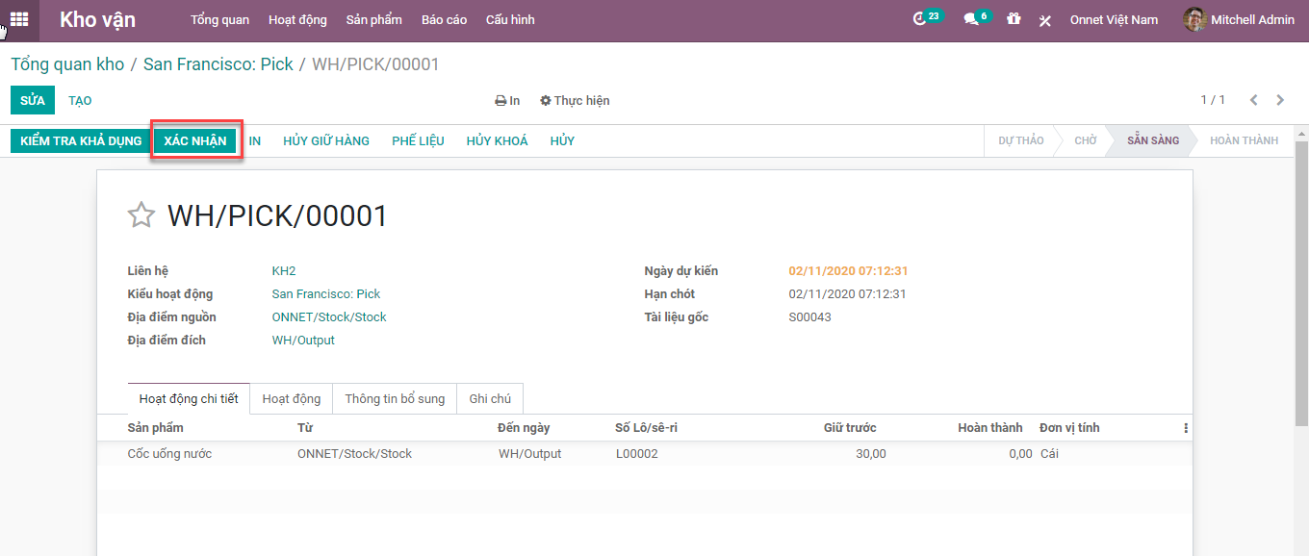The width and height of the screenshot is (1309, 556).
Task: Click the KIỂM TRA KHẢ DỤNG button
Action: coord(81,140)
